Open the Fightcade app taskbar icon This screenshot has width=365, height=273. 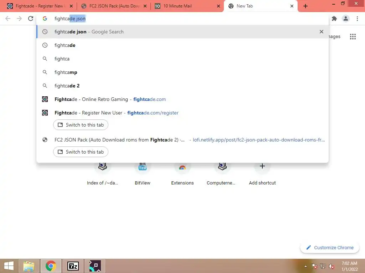tap(95, 266)
